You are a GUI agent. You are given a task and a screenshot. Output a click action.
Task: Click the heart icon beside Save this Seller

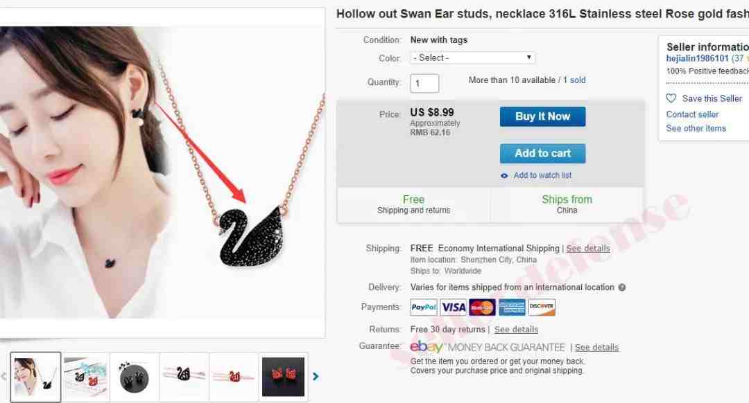point(671,98)
